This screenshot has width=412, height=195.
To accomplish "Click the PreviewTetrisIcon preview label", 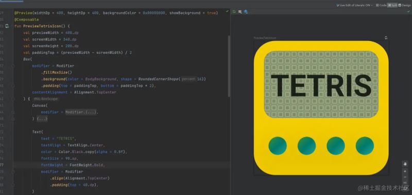I will 265,38.
